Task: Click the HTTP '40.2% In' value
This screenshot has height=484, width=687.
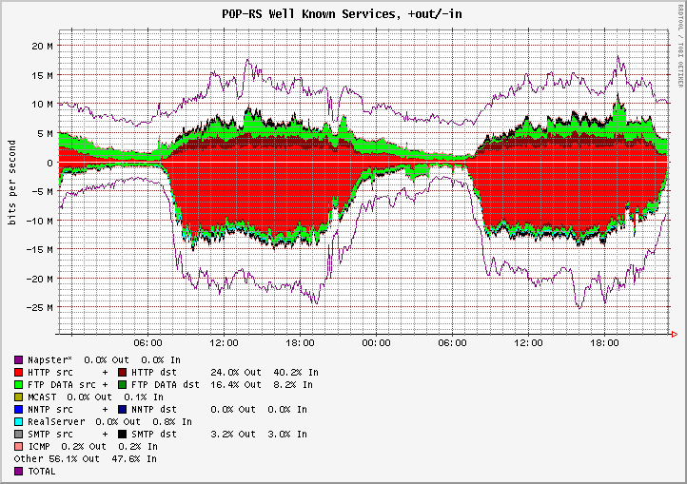Action: tap(296, 373)
